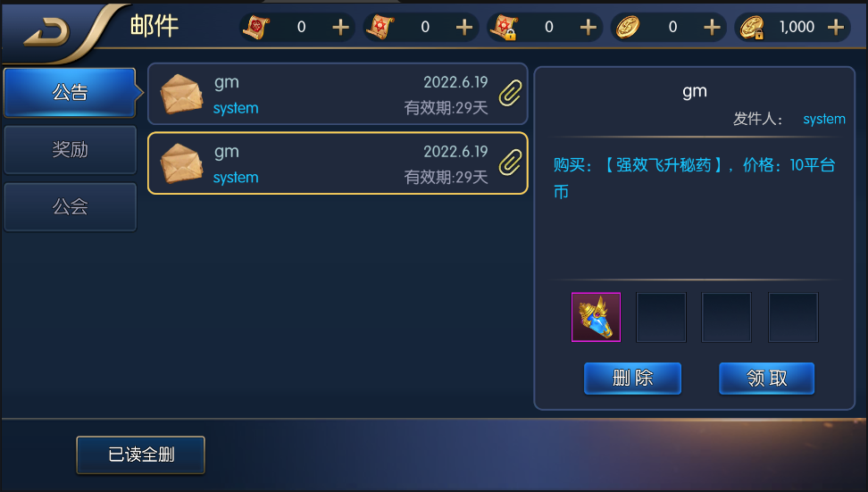The image size is (868, 492).
Task: Switch to the 公告 tab
Action: pos(70,93)
